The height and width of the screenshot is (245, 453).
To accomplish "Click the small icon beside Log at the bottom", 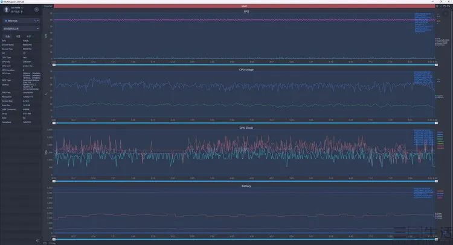I will pos(45,243).
